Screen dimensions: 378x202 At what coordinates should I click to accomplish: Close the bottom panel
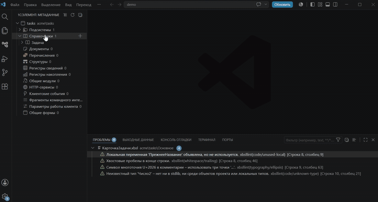pyautogui.click(x=373, y=140)
